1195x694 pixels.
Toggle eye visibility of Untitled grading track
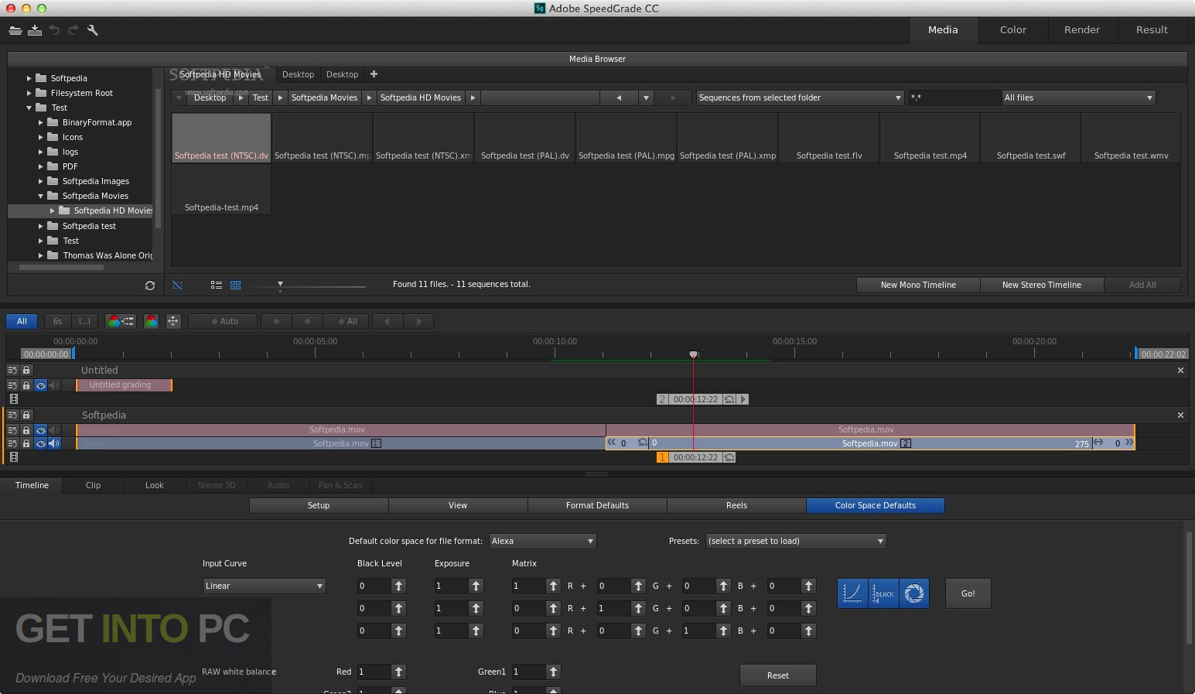pyautogui.click(x=40, y=385)
